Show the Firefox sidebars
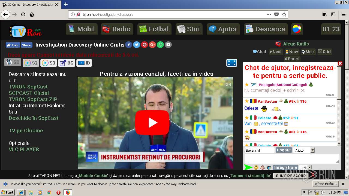 click(333, 14)
